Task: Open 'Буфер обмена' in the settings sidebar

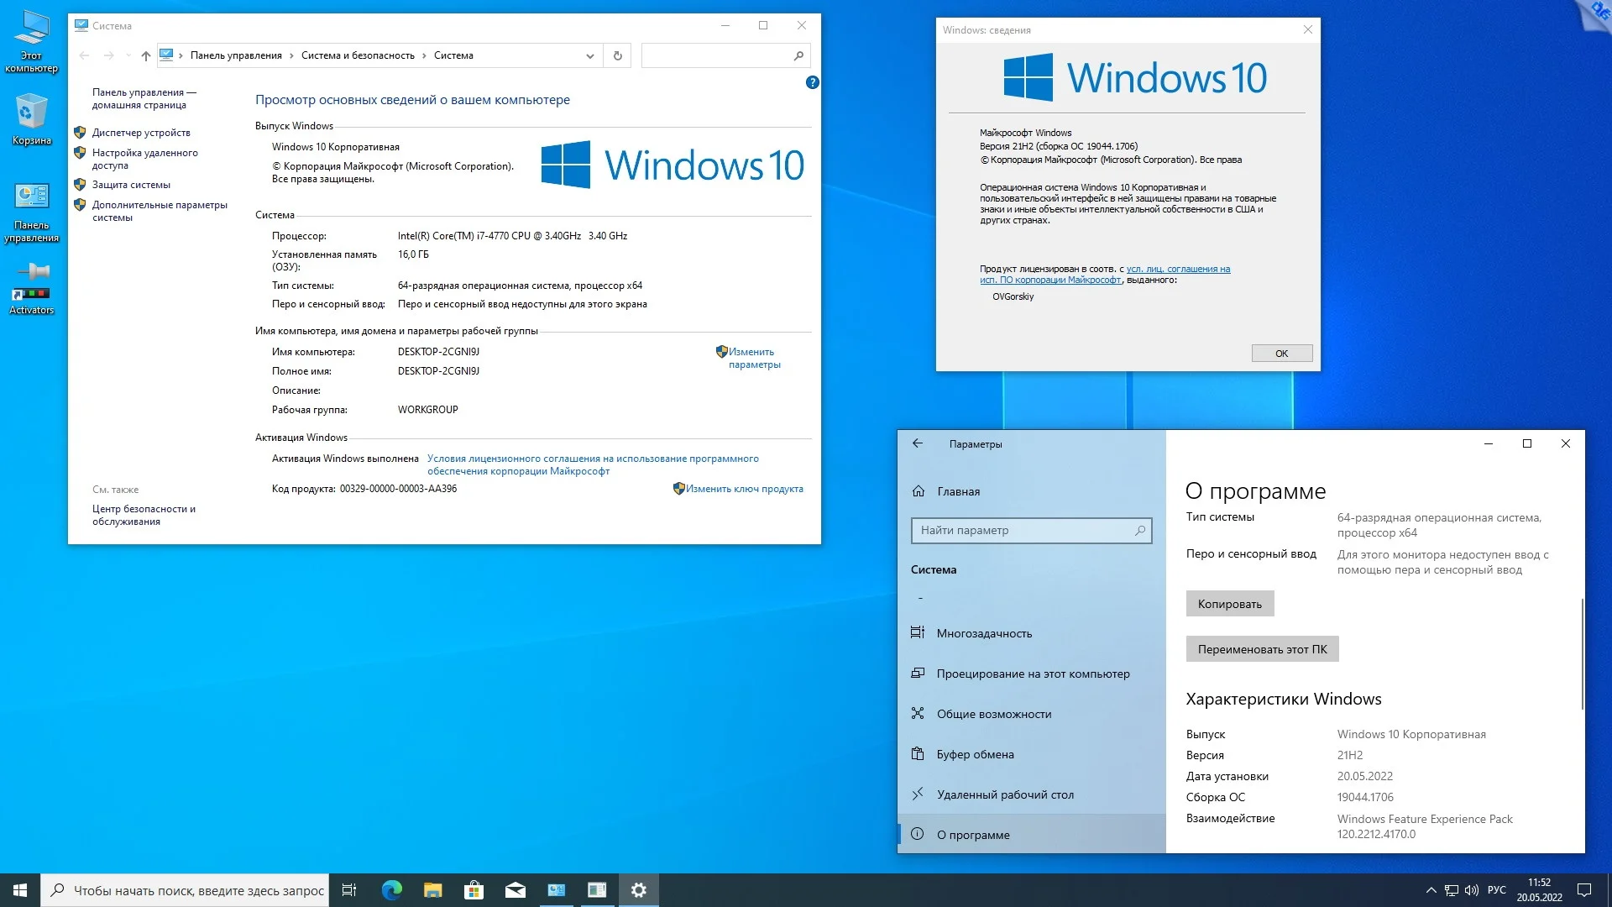Action: point(975,754)
